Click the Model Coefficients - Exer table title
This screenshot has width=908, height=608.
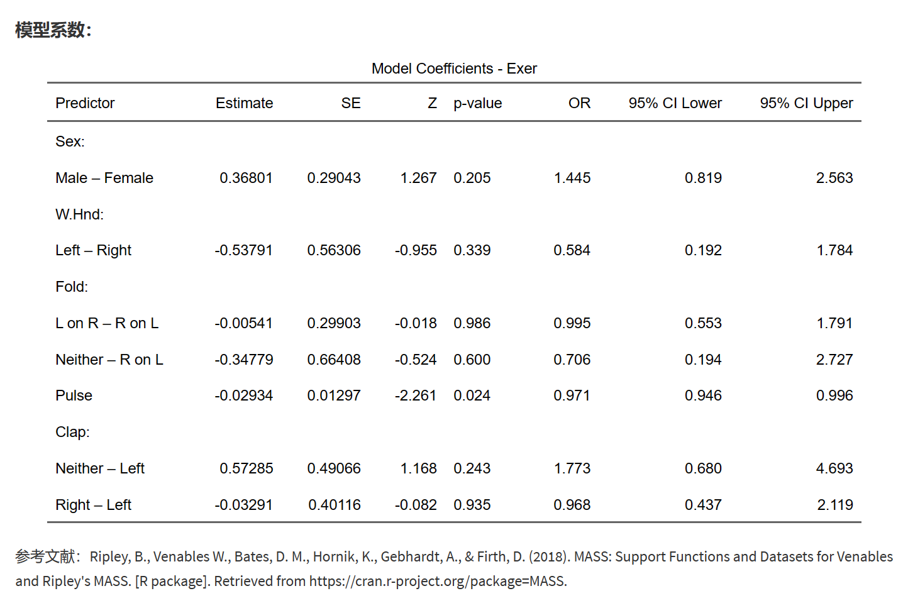pyautogui.click(x=454, y=69)
